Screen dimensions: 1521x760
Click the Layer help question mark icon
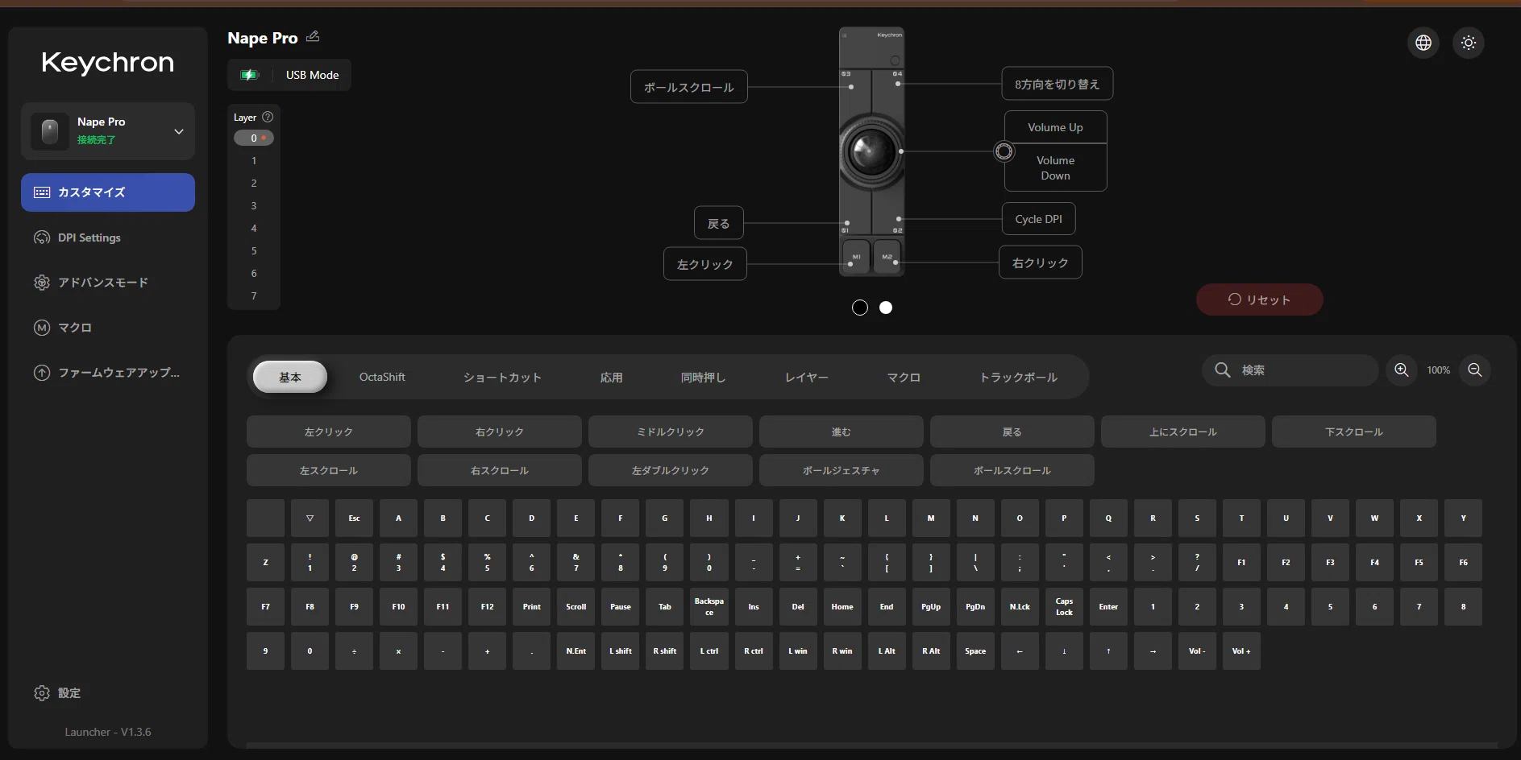[268, 117]
